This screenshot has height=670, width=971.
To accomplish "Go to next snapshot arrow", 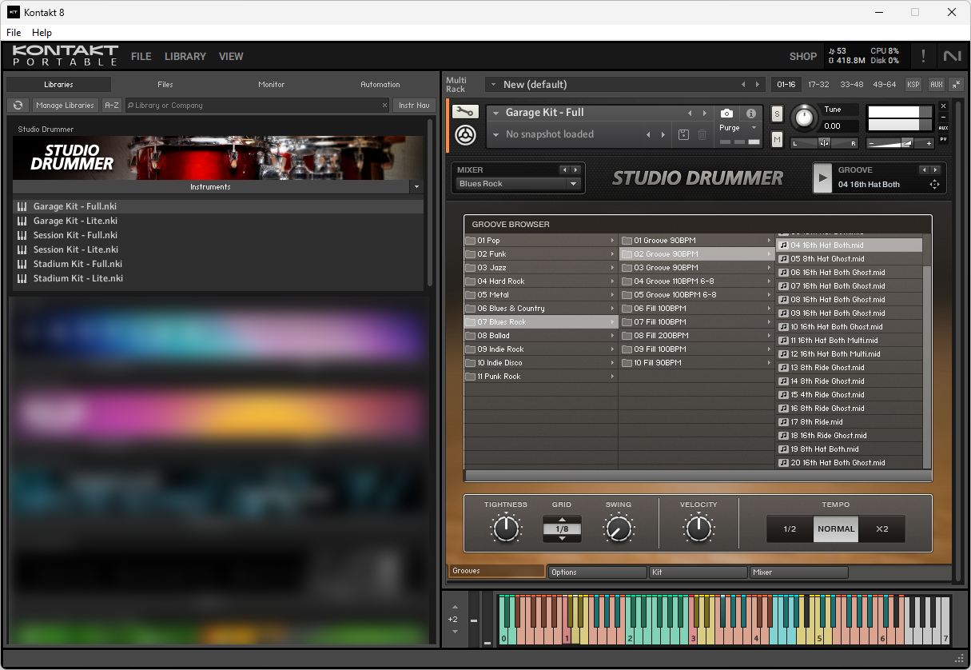I will [x=663, y=134].
